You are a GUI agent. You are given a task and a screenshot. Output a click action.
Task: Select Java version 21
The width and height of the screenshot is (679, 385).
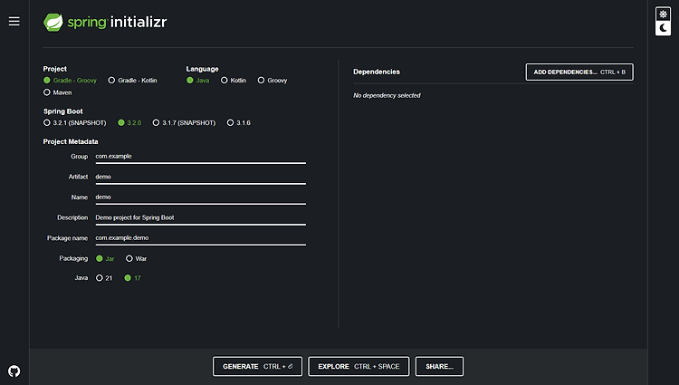(104, 278)
